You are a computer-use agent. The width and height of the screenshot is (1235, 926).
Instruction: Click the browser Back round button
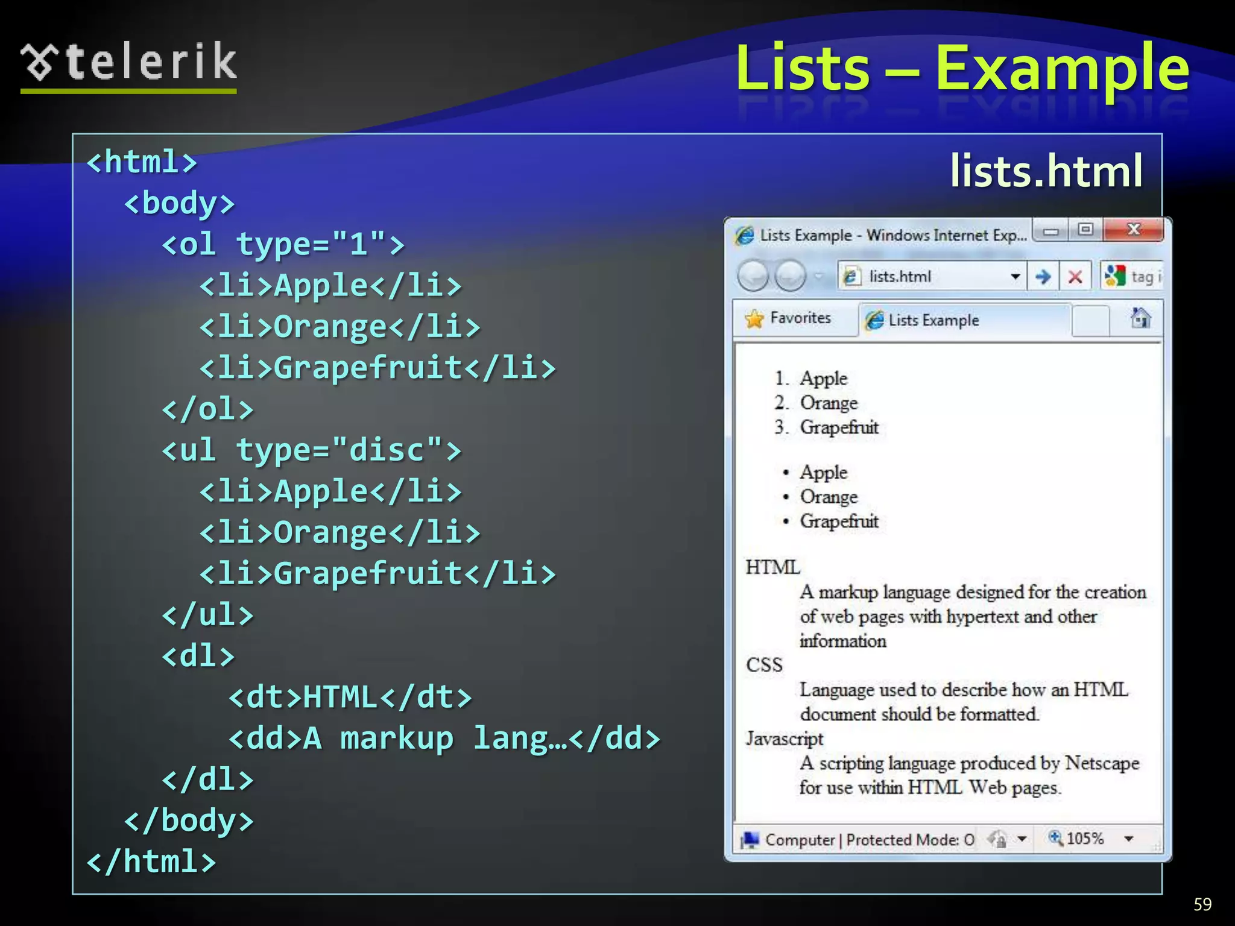point(753,276)
